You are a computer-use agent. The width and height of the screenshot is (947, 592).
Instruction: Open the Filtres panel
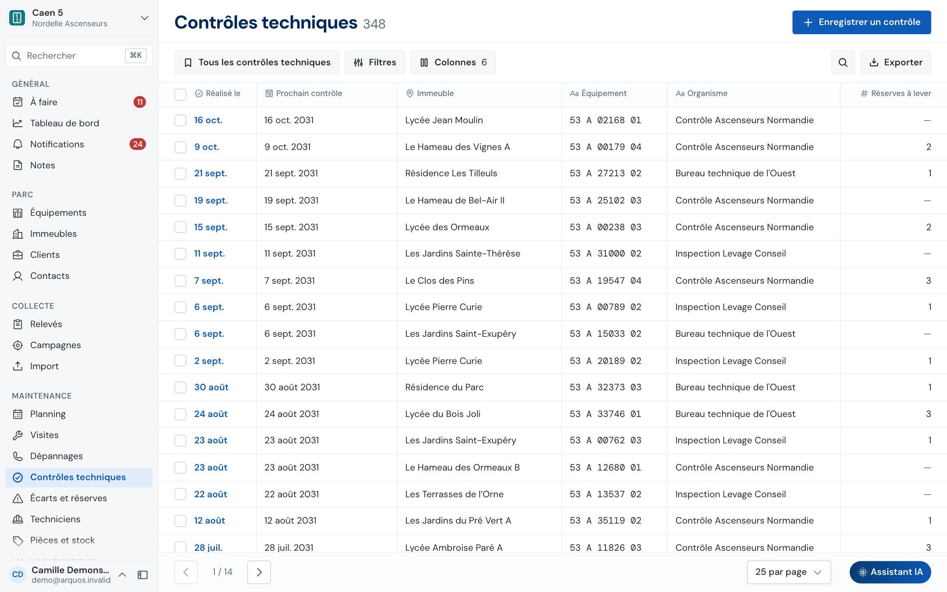[374, 62]
